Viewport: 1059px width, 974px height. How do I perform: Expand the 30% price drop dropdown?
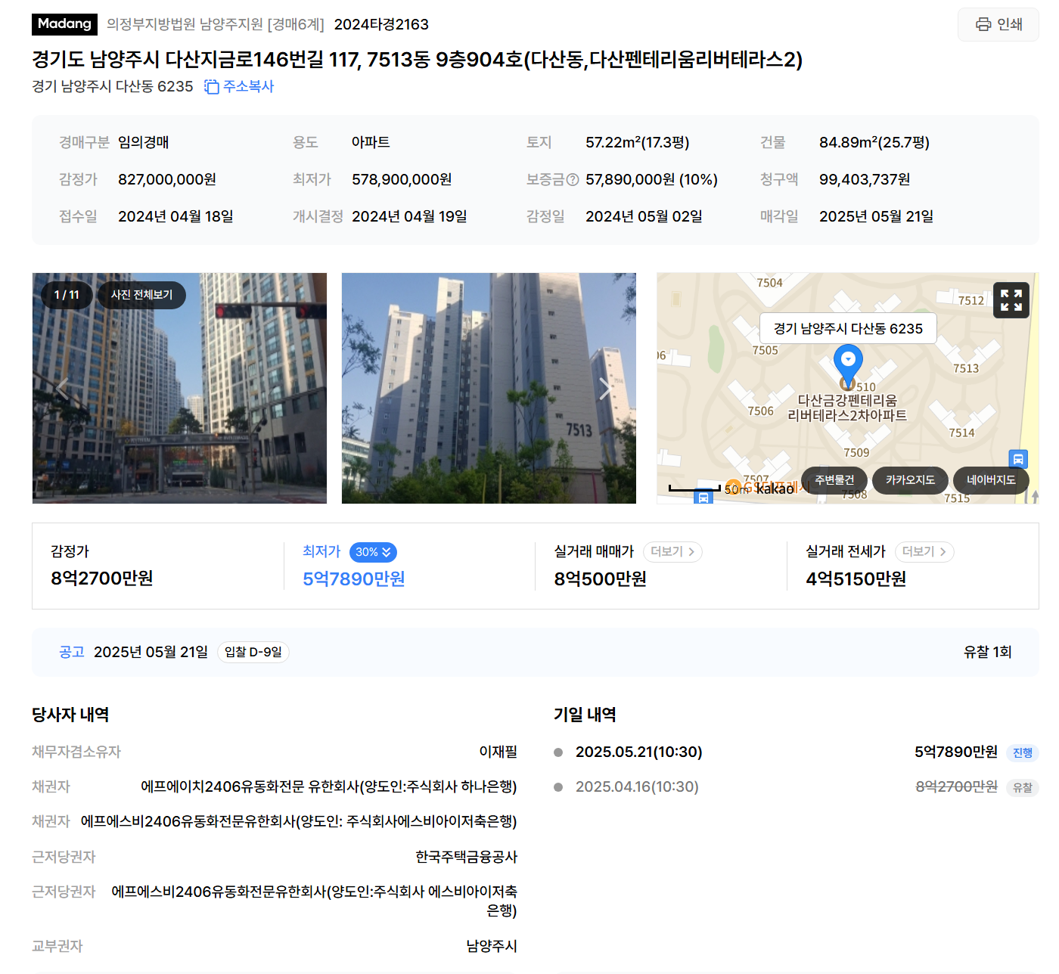pyautogui.click(x=373, y=552)
